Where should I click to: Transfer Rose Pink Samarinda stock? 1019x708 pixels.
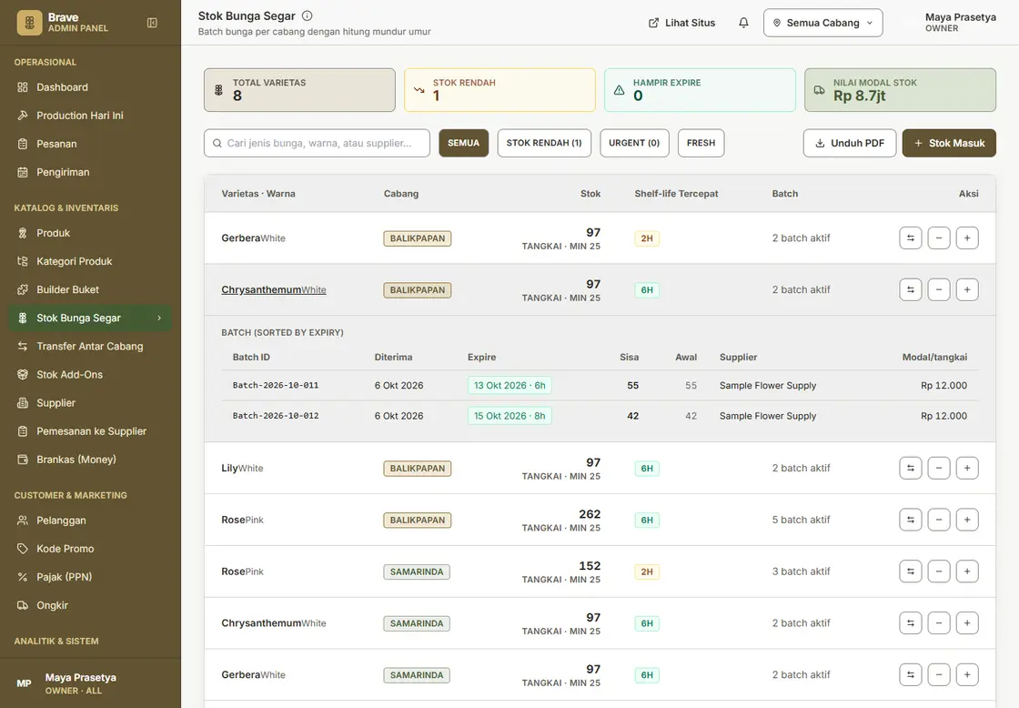pyautogui.click(x=911, y=571)
